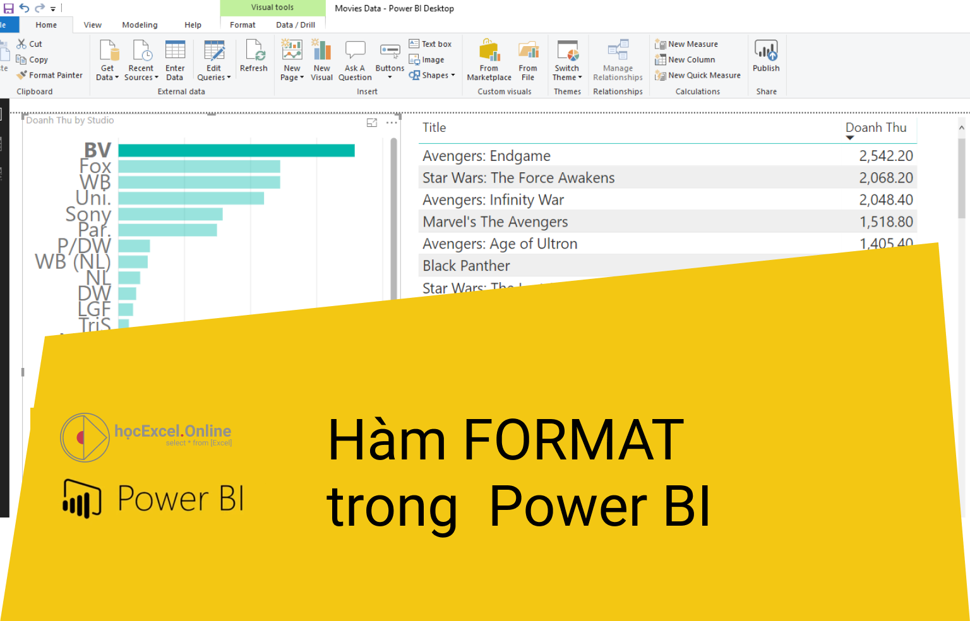Switch to the Home tab
970x621 pixels.
[x=46, y=25]
